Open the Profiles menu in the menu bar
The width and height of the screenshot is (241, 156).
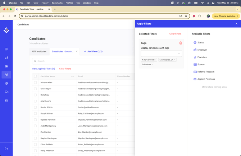[x=69, y=3]
